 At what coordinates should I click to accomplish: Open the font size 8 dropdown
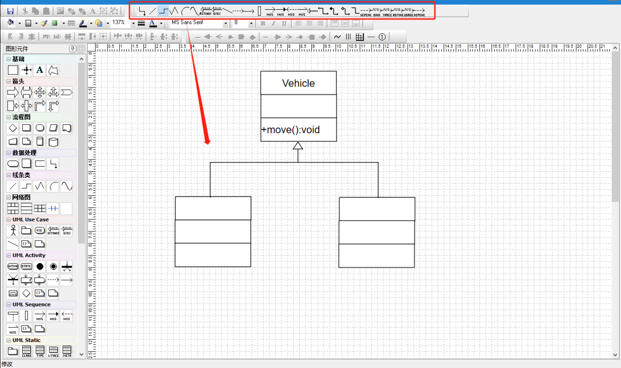(x=251, y=23)
